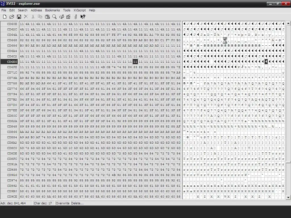Open the Bookmarks menu
The image size is (291, 218).
pyautogui.click(x=53, y=10)
